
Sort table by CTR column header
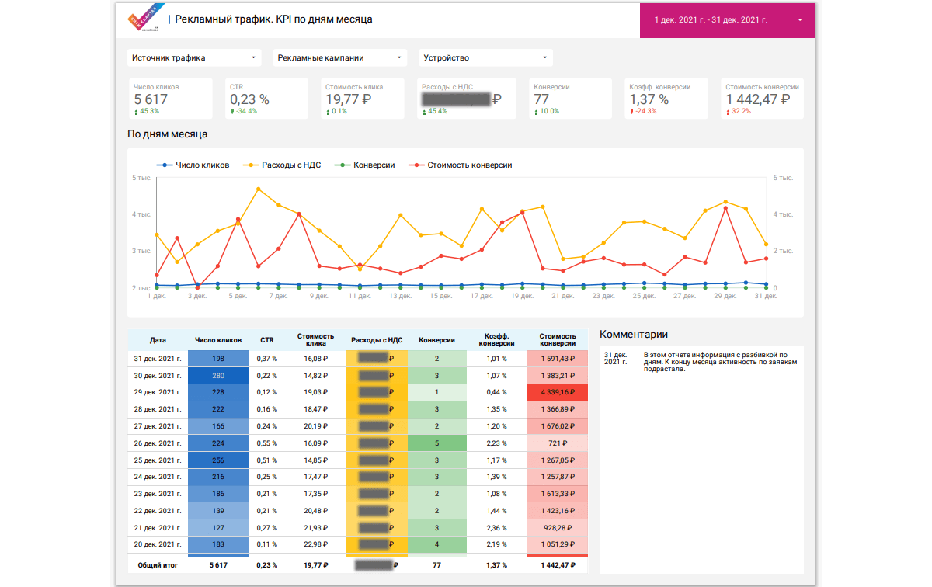(266, 340)
